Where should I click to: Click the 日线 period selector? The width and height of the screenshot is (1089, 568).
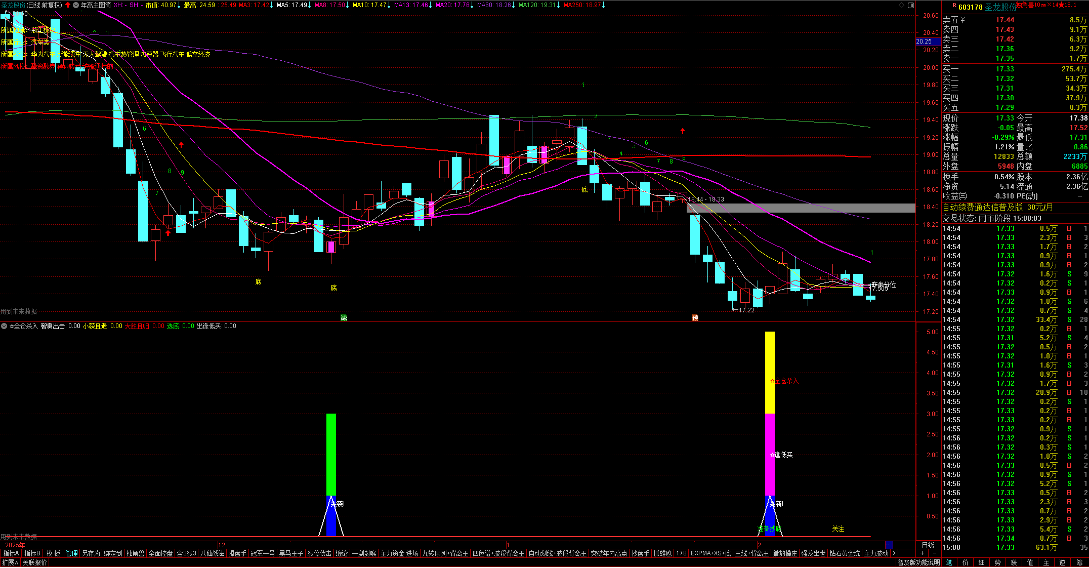928,545
